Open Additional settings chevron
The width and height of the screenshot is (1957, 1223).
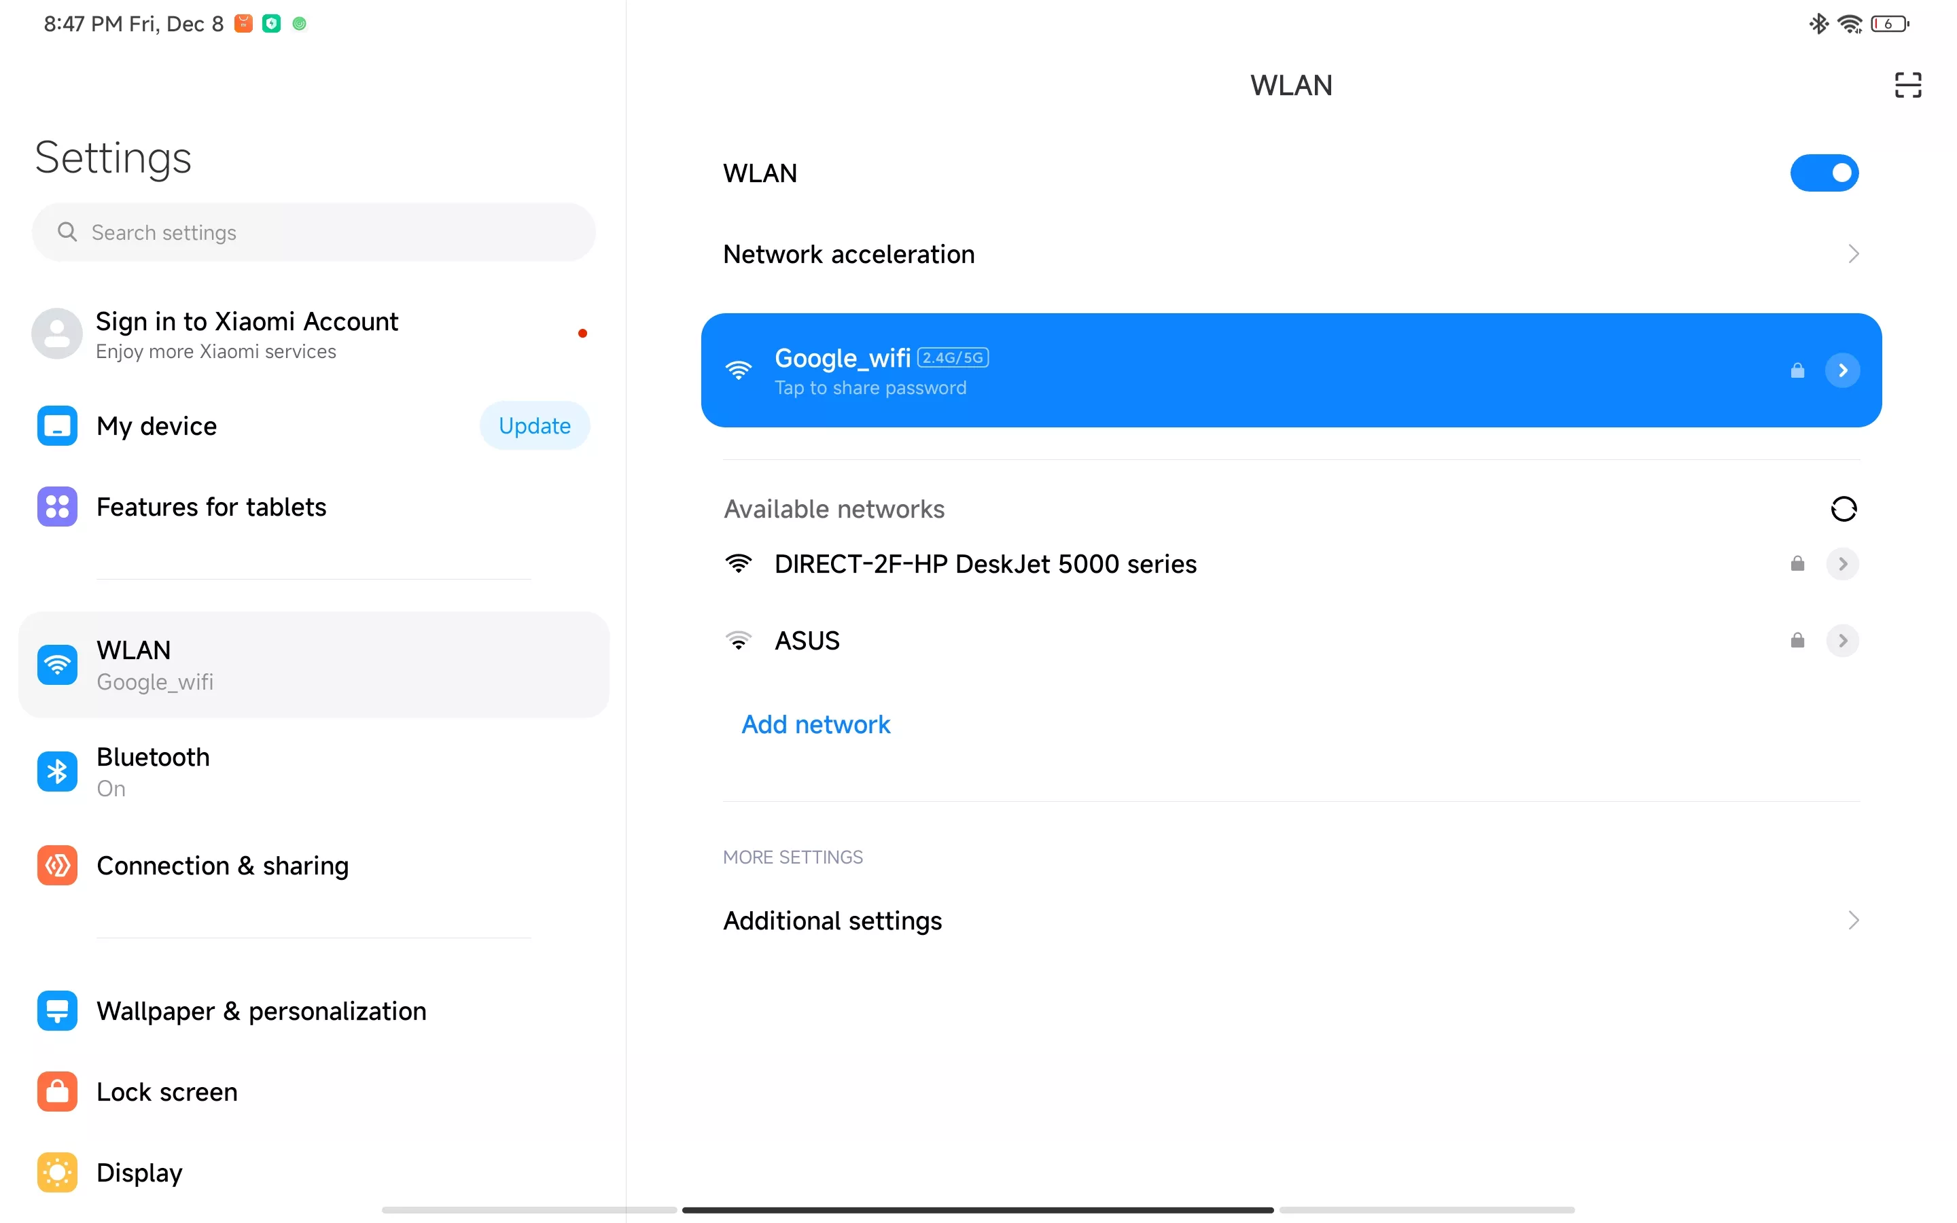pos(1852,920)
